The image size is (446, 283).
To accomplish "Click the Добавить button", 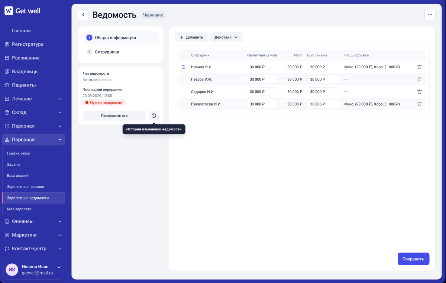I will [x=191, y=37].
